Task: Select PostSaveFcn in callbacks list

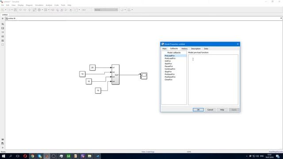Action: tap(170, 77)
